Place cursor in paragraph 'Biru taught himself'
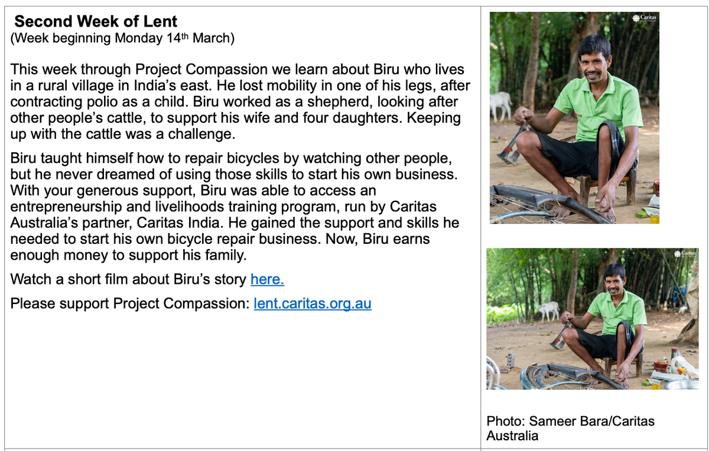Viewport: 709px width, 451px height. pos(235,207)
